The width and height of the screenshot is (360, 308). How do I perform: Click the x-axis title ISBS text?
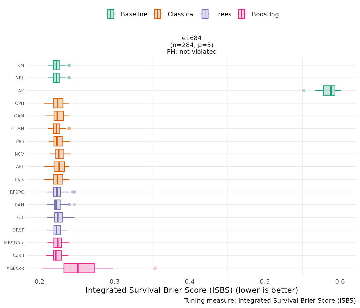pos(192,290)
